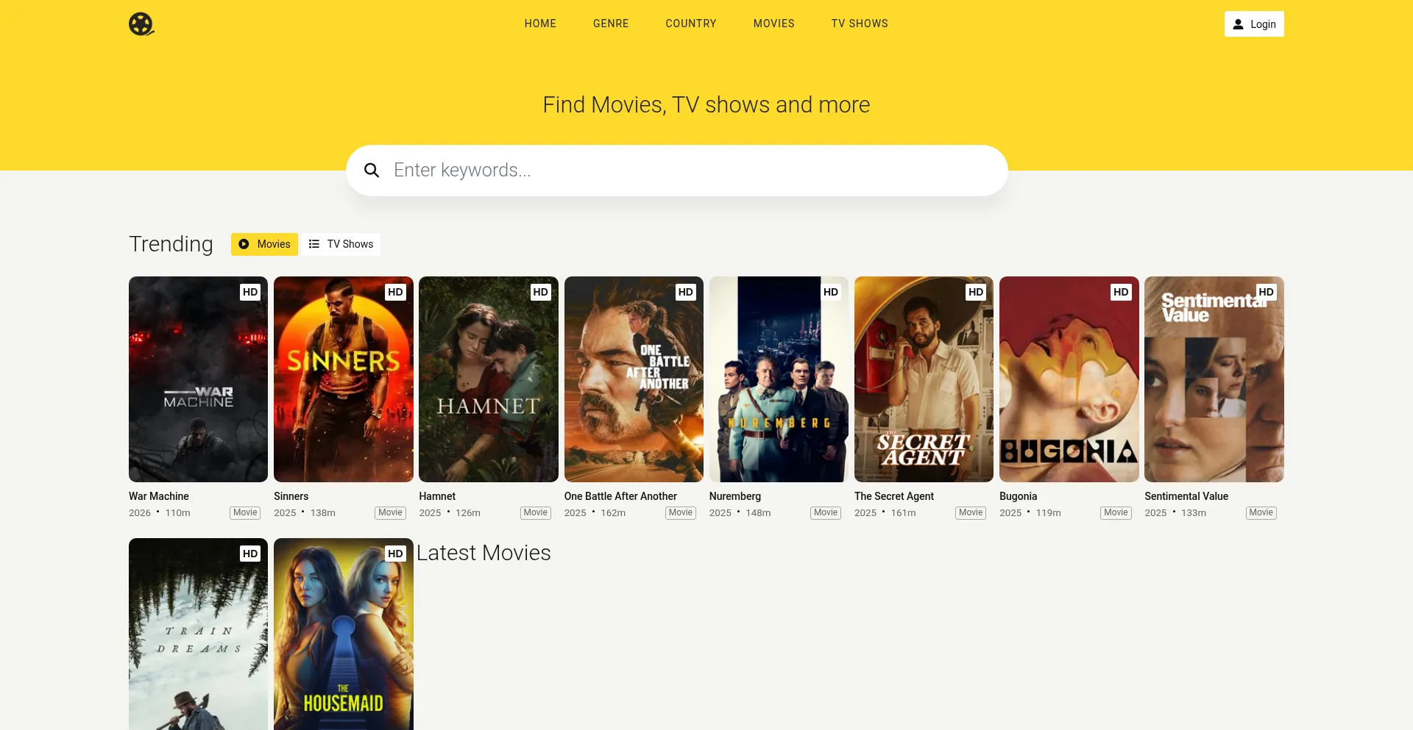Open the COUNTRY menu
Image resolution: width=1413 pixels, height=730 pixels.
click(x=691, y=24)
